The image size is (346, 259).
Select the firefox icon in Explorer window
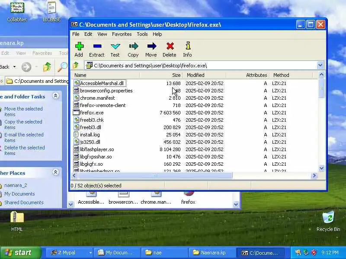click(188, 198)
